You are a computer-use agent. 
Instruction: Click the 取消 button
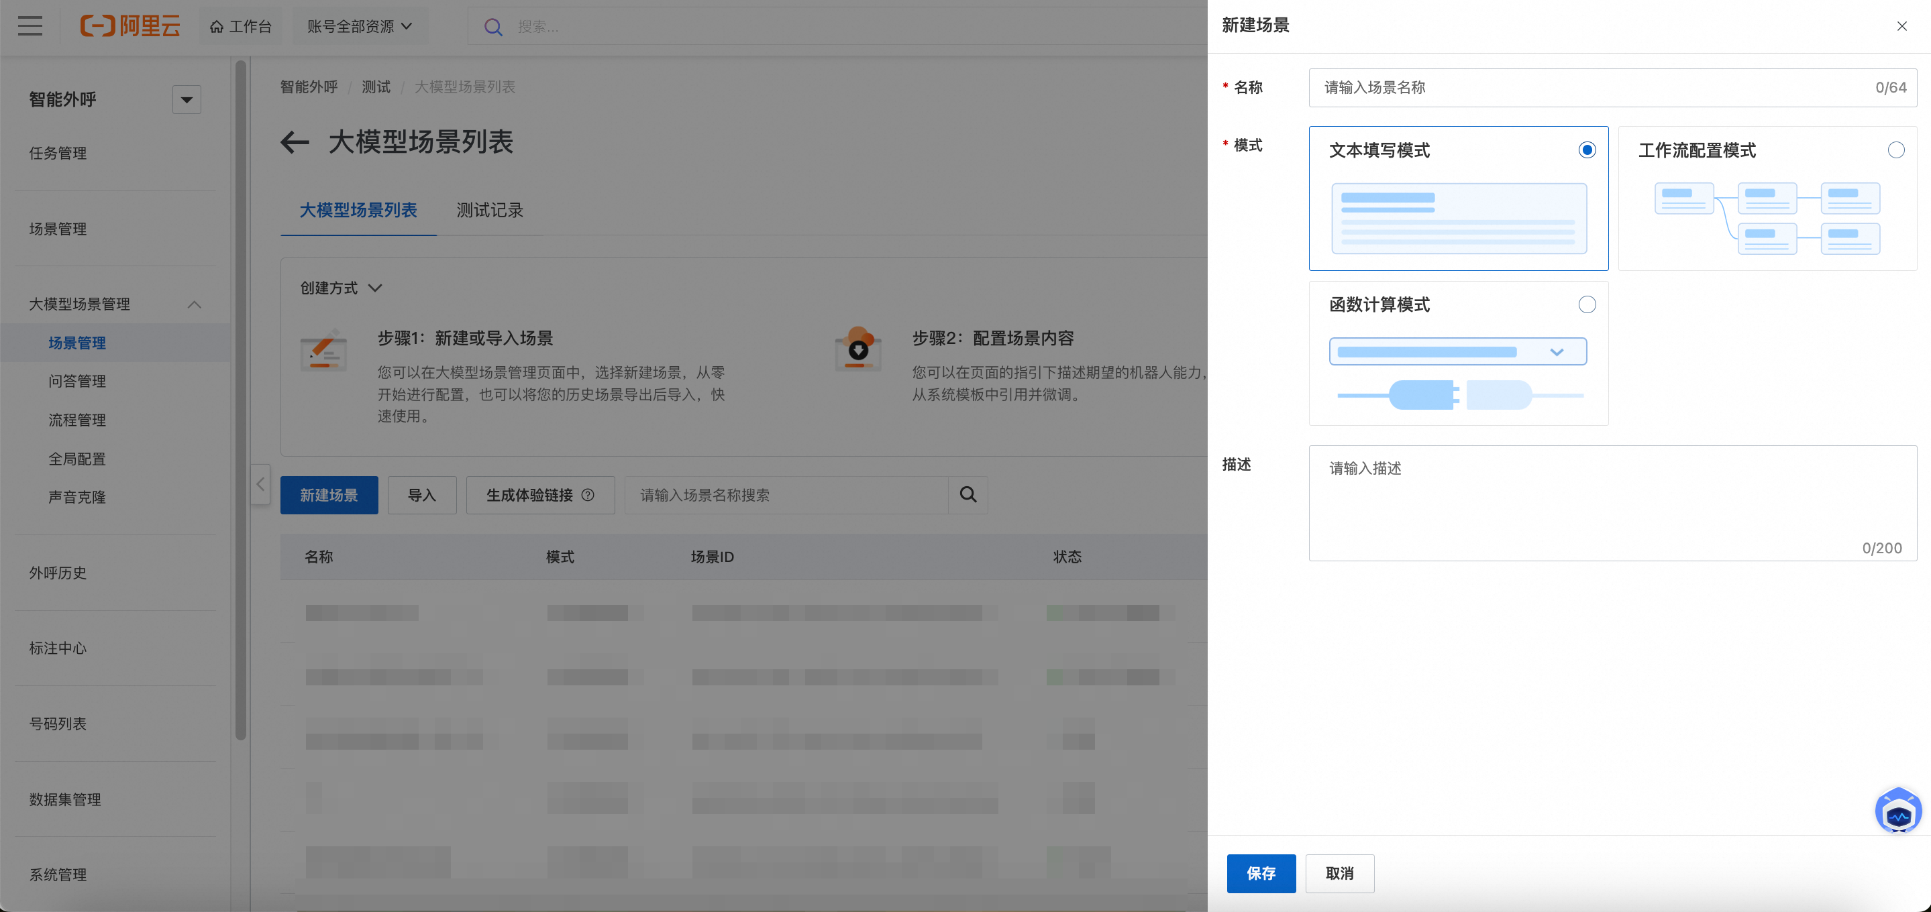tap(1339, 873)
